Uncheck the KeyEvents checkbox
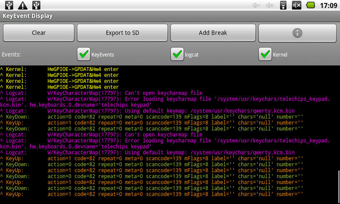The image size is (340, 204). (84, 54)
